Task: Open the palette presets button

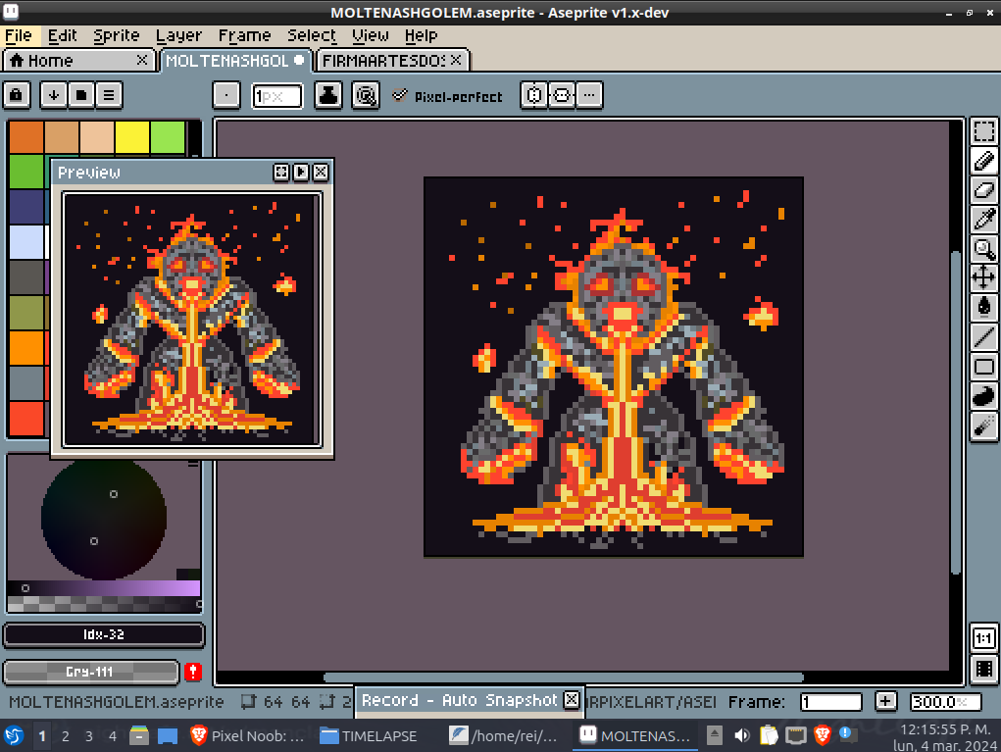Action: pos(81,95)
